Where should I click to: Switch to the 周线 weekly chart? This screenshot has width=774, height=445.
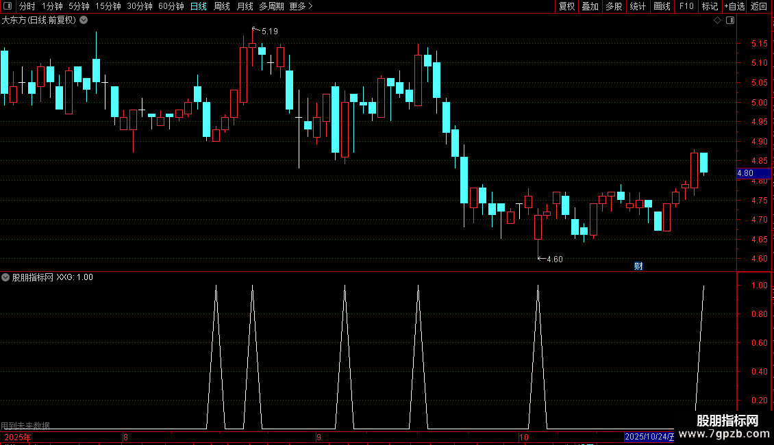(x=222, y=6)
